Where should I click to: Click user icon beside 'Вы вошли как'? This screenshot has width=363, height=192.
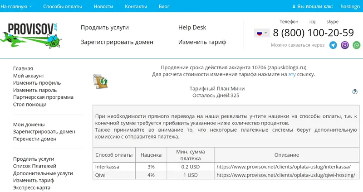coord(294,6)
